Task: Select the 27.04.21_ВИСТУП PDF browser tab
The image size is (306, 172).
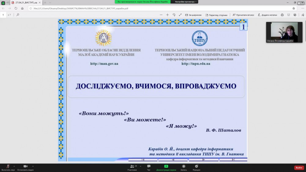Action: [x=26, y=2]
